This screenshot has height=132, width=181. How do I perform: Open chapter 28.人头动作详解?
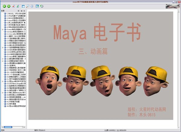(x=15, y=72)
